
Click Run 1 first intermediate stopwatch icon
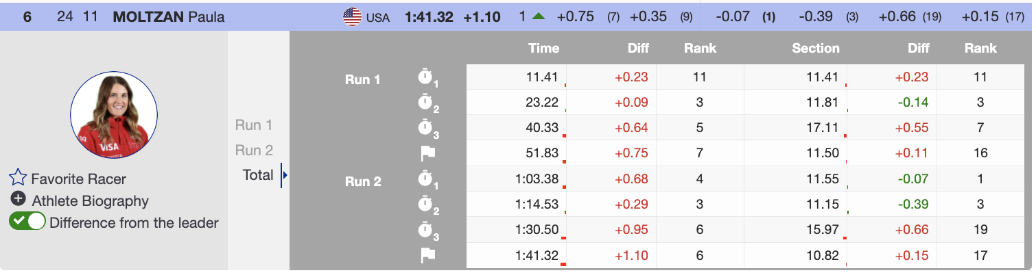coord(427,78)
